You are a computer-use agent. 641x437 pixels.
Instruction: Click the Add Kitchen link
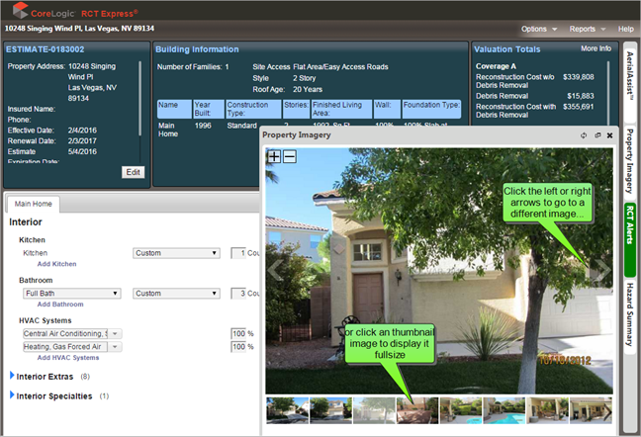[56, 264]
